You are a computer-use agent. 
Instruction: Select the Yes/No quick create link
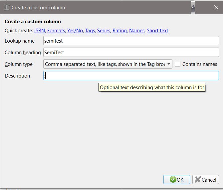pos(75,31)
